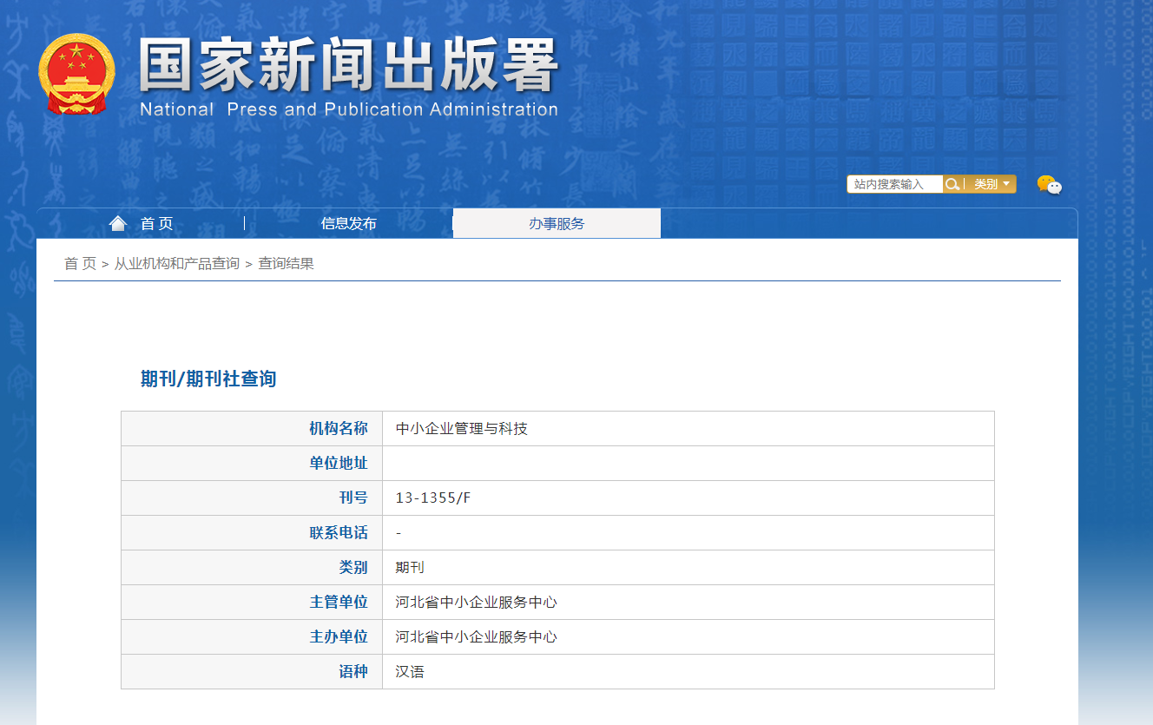Click the 汉语 language value cell
The height and width of the screenshot is (725, 1153).
[410, 671]
